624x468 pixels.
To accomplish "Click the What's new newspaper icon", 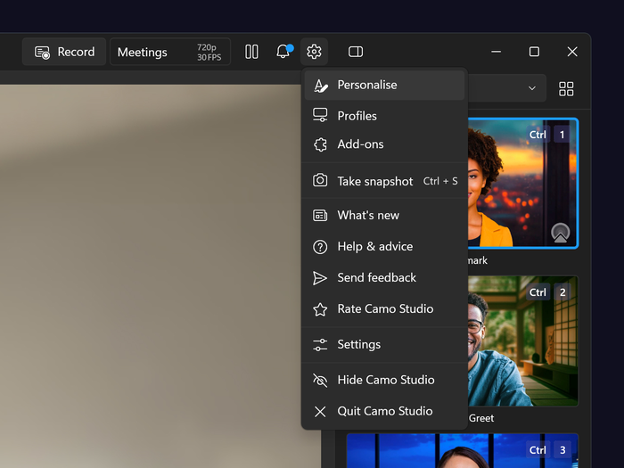I will click(x=320, y=216).
